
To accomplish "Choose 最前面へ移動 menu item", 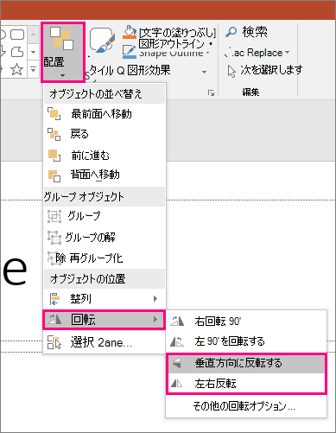I will tap(105, 114).
